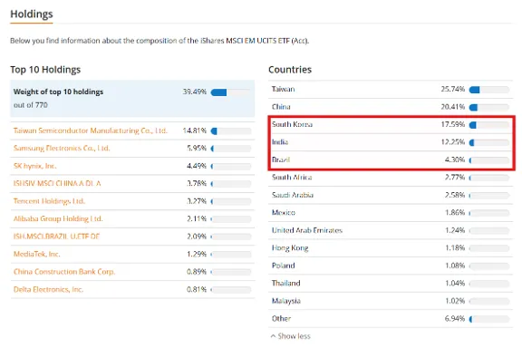Open SK hynix, Inc. holding link

click(x=35, y=166)
